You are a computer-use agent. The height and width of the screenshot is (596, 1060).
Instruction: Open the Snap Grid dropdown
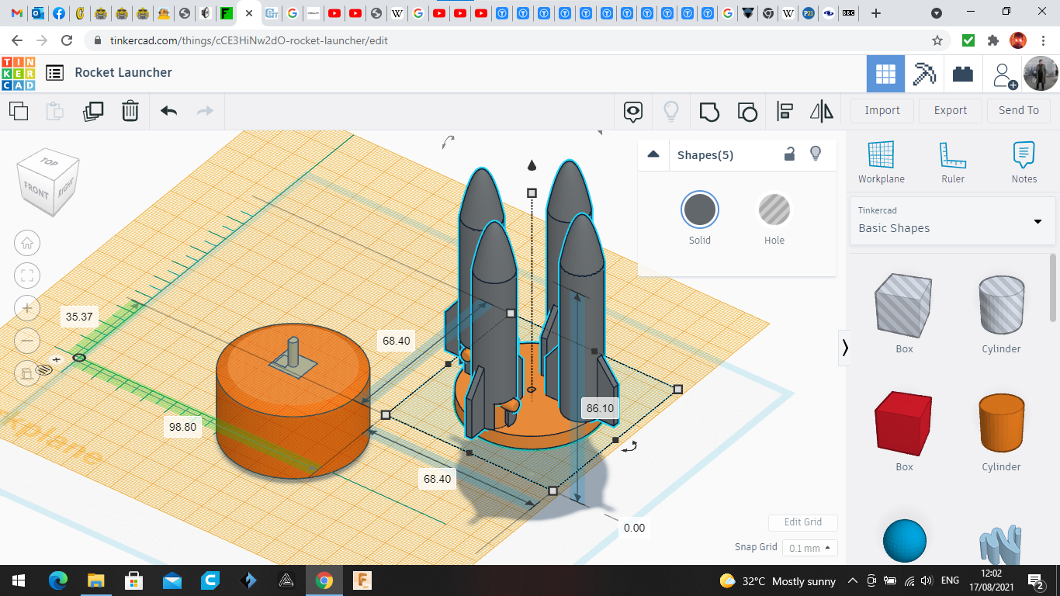tap(810, 548)
